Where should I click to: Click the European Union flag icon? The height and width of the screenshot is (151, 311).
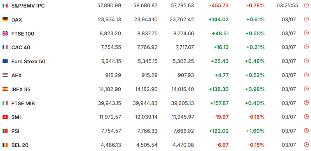click(5, 62)
